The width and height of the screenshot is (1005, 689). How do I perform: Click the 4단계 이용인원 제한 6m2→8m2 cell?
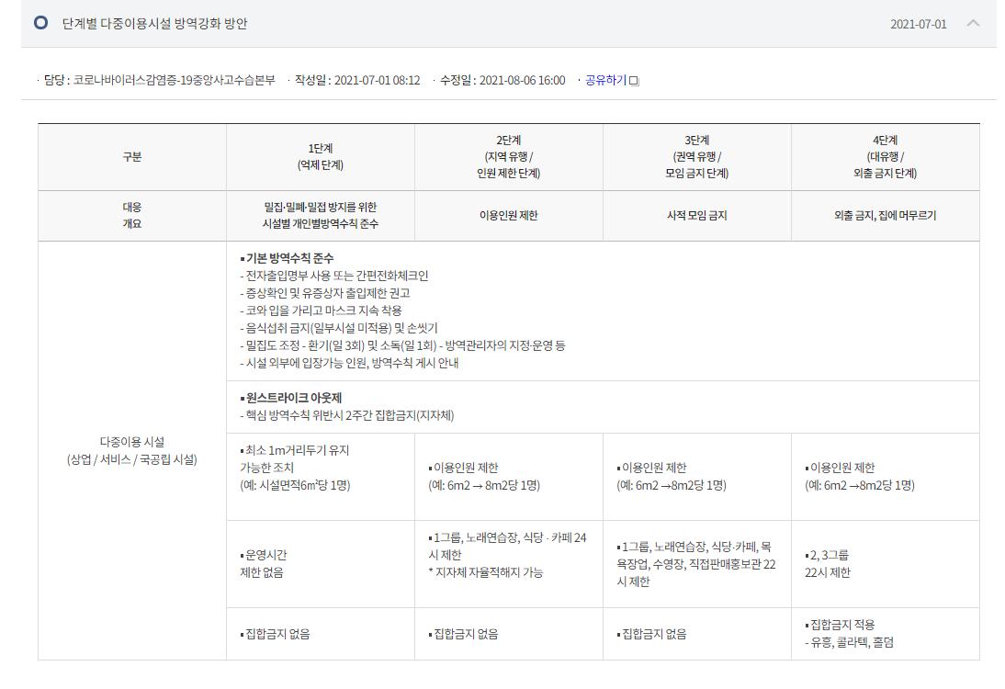pos(886,477)
